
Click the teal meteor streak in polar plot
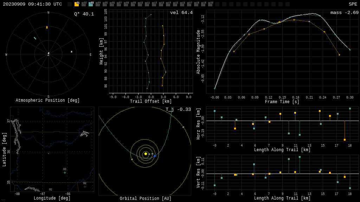pos(35,38)
